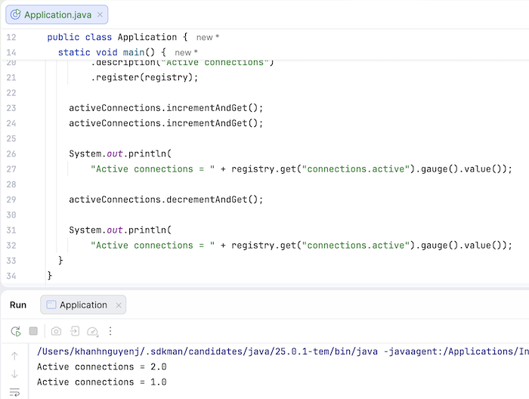Select the Application run tab
This screenshot has width=529, height=399.
(x=83, y=305)
